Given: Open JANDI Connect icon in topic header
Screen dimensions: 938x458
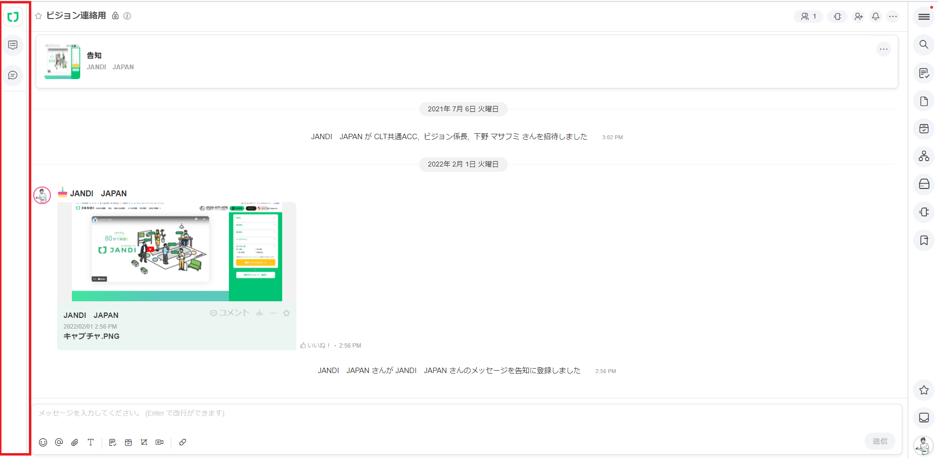Looking at the screenshot, I should (x=838, y=17).
